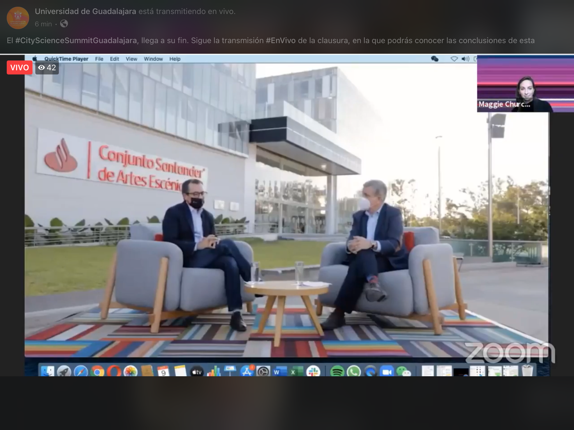Open Universidad de Guadalajara page link
Screen dimensions: 574x430
[85, 11]
